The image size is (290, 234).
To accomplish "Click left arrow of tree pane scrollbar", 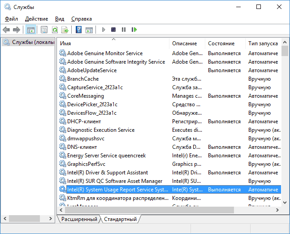I will pyautogui.click(x=5, y=218).
